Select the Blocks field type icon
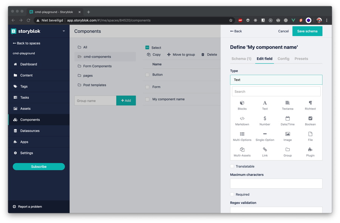This screenshot has width=340, height=223. pos(242,103)
